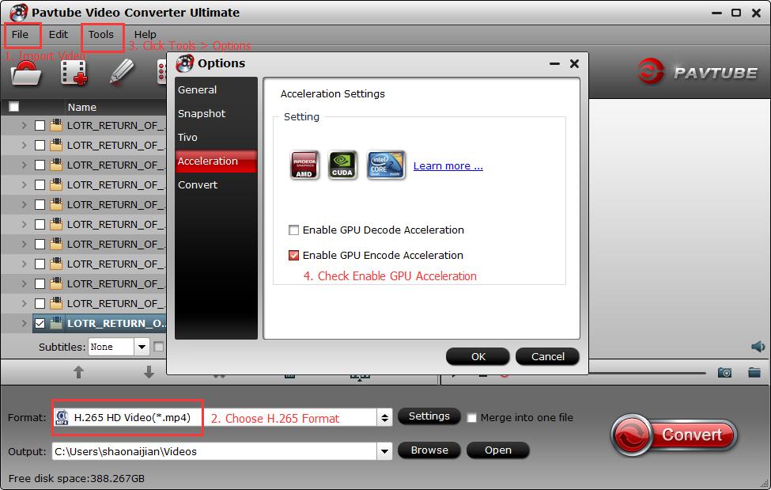Click the Intel Core icon
The image size is (771, 490).
386,165
